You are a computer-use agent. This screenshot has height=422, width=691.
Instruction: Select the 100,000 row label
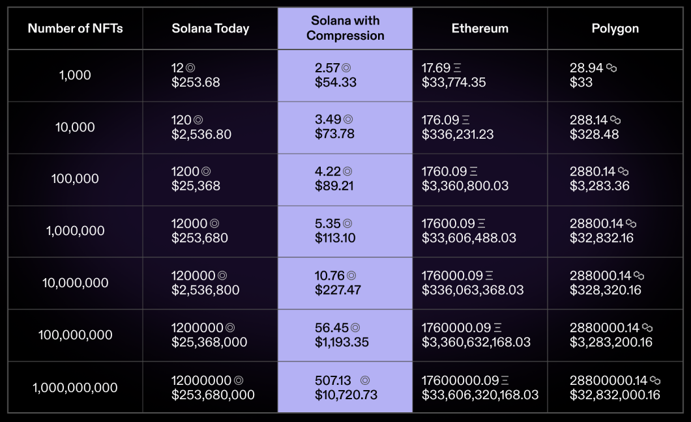coord(76,178)
